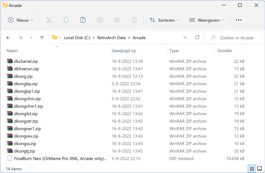Sort by the Naam column header
The width and height of the screenshot is (265, 173).
tap(12, 51)
